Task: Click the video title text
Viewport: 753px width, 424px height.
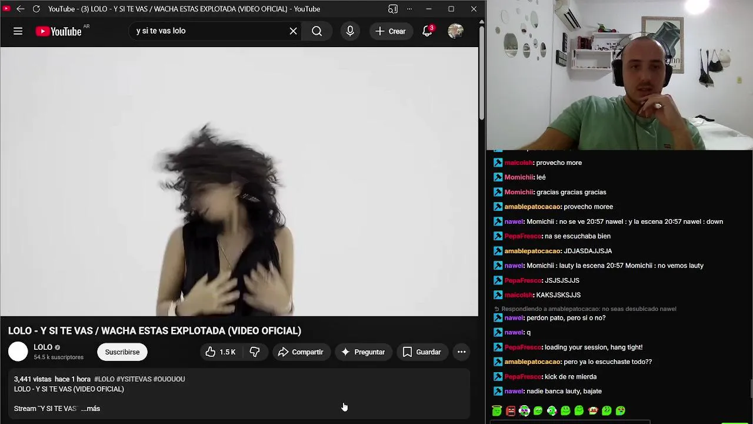Action: (x=155, y=331)
